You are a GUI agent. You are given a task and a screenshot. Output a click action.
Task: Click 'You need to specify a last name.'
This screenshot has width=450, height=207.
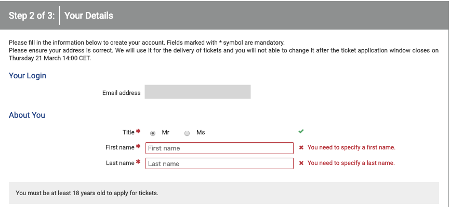(x=351, y=163)
